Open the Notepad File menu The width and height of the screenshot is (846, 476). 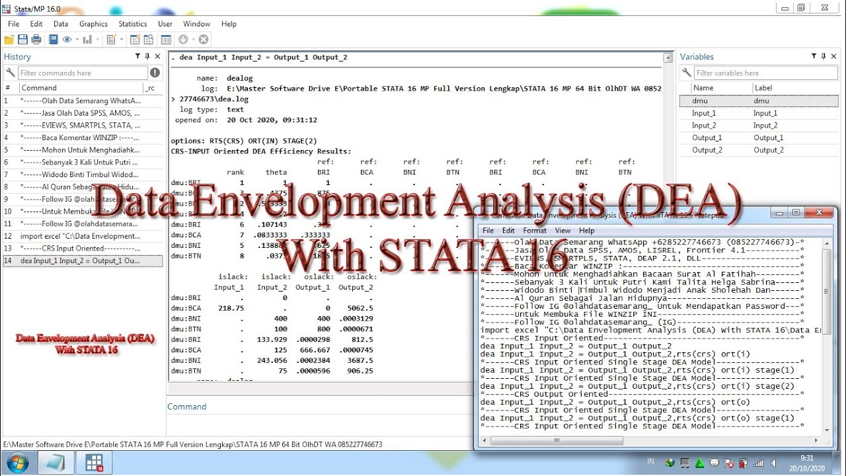click(x=488, y=231)
